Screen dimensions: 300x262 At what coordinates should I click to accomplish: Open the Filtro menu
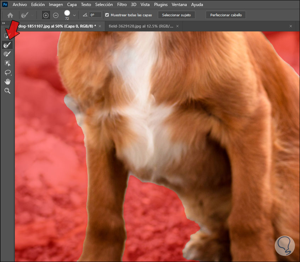122,5
